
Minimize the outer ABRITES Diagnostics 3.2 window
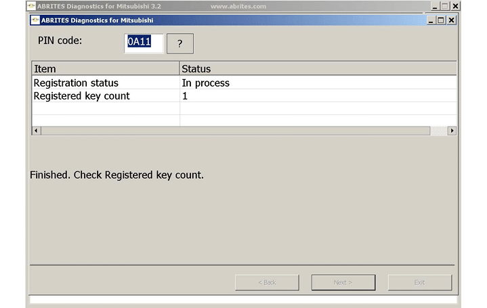click(433, 5)
